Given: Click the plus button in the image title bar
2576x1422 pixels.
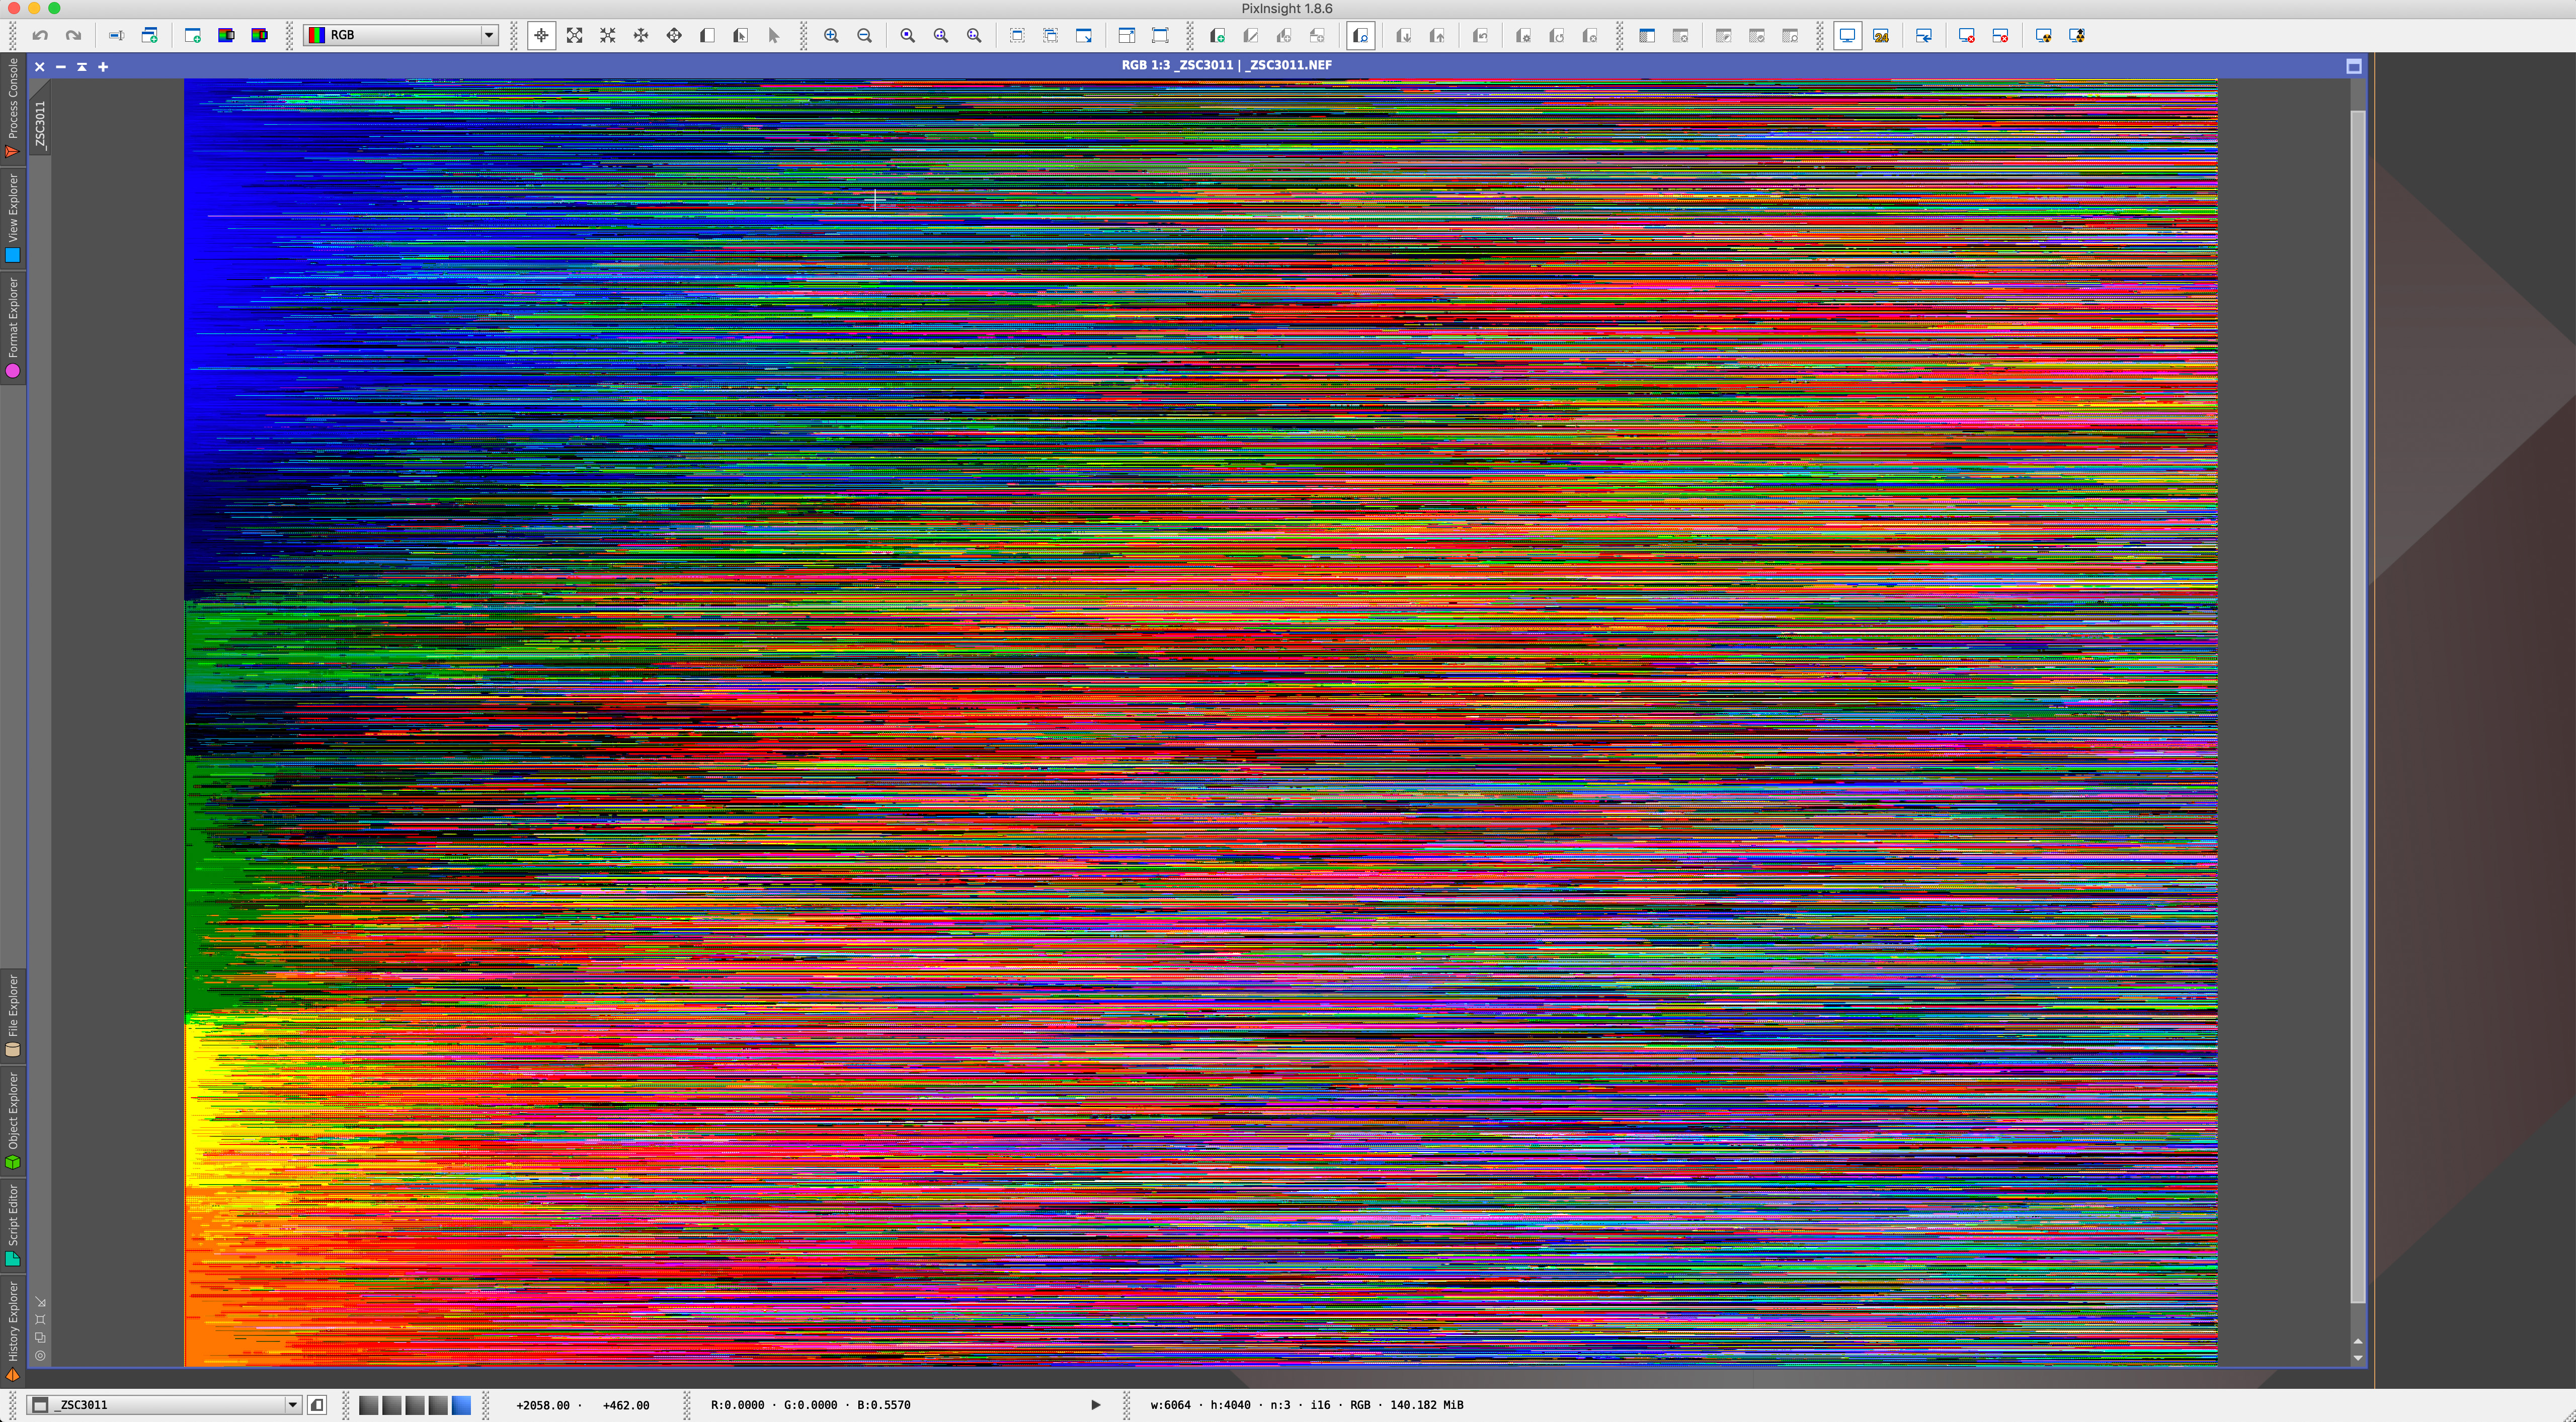Looking at the screenshot, I should (x=103, y=67).
